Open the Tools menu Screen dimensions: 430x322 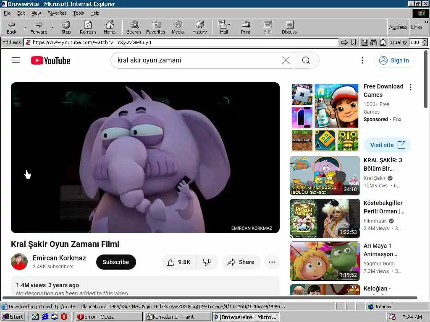point(78,13)
